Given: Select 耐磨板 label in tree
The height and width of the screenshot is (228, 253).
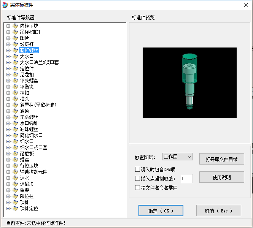Looking at the screenshot, I should coord(27,154).
